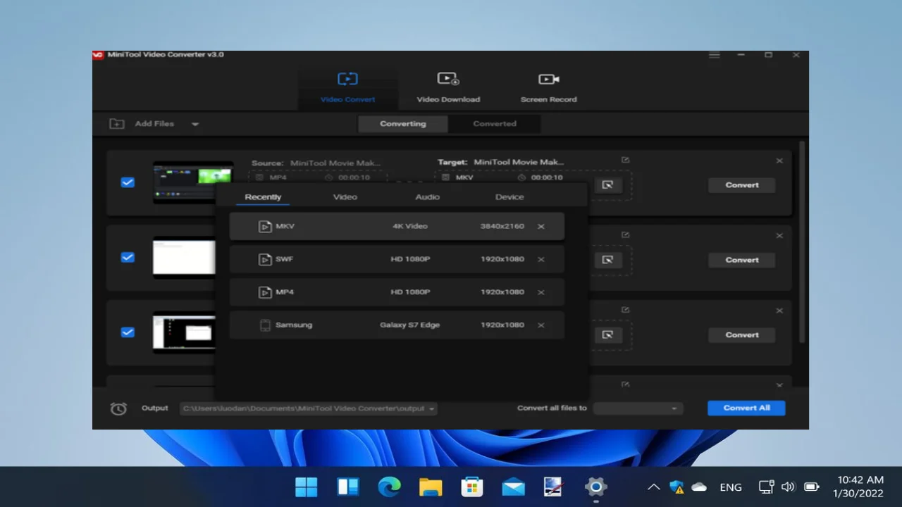
Task: Click the MKV file format icon
Action: click(x=265, y=227)
